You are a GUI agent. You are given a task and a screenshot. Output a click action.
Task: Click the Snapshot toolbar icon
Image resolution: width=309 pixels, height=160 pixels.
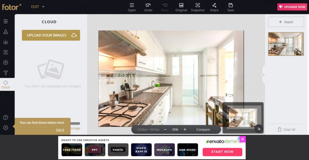(x=197, y=7)
